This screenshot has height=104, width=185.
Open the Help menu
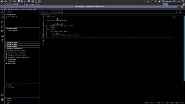tap(35, 9)
